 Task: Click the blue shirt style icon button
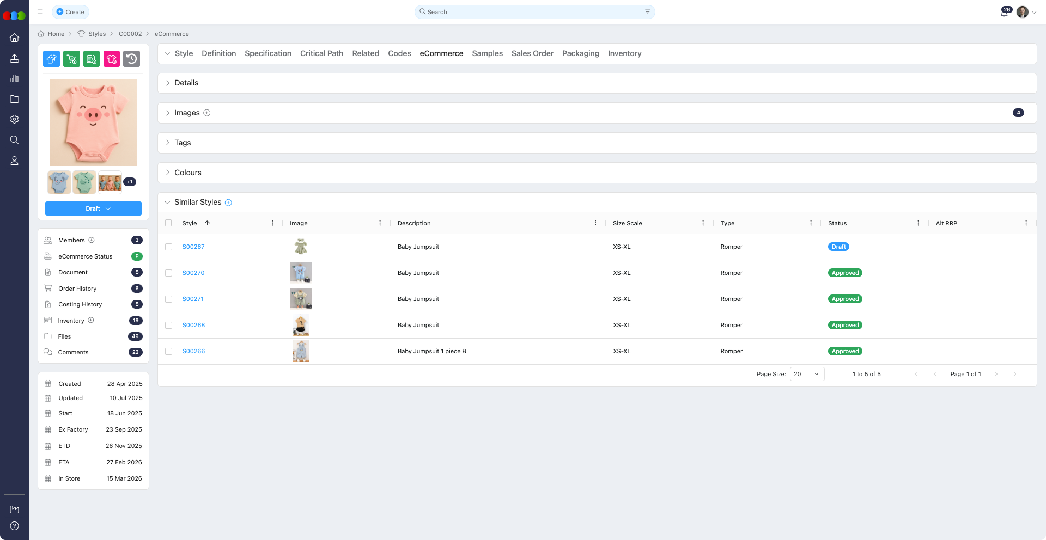[52, 59]
